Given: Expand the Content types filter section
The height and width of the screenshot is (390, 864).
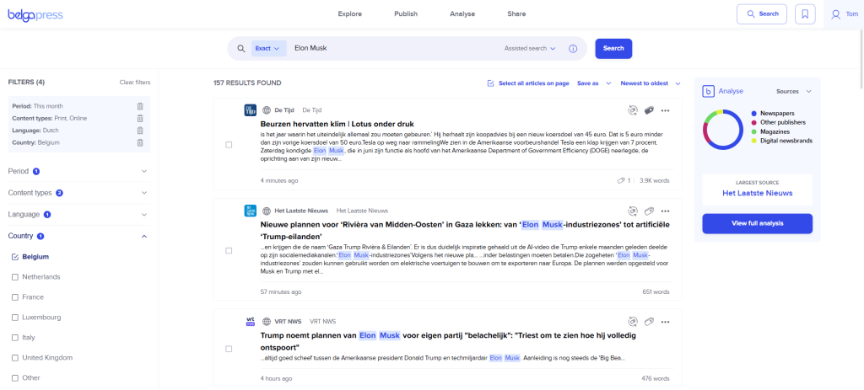Looking at the screenshot, I should coord(78,193).
